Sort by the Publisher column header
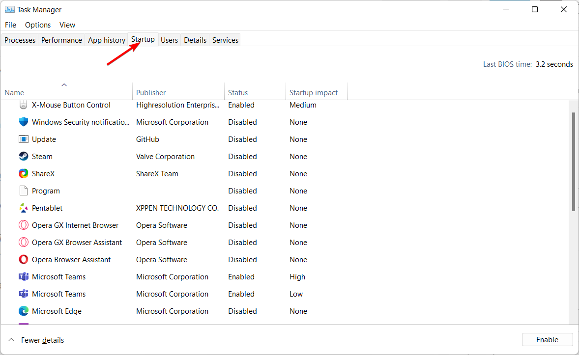 coord(178,92)
